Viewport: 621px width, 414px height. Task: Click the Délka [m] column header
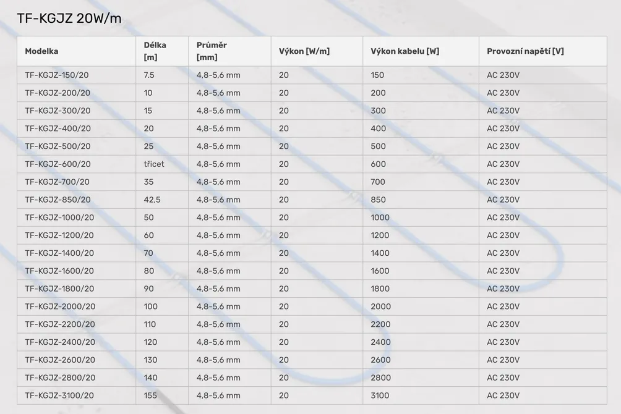155,51
